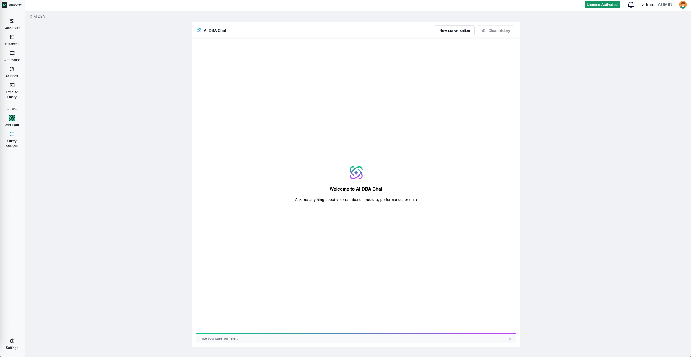Click the user avatar picture
The height and width of the screenshot is (357, 691).
tap(683, 5)
